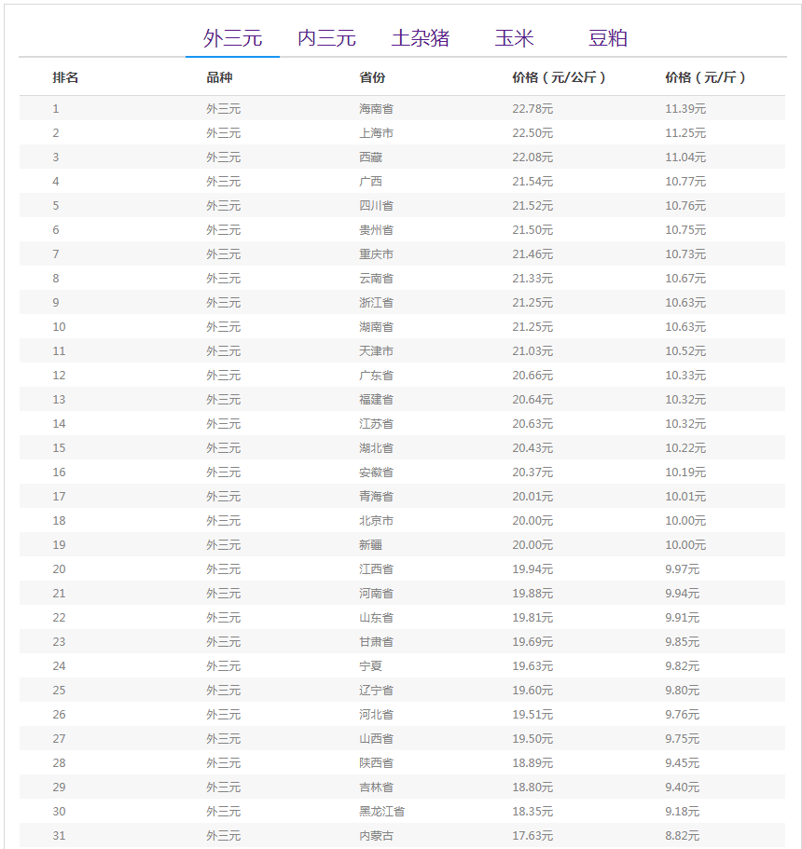Click the 海南省 province link
802x849 pixels.
point(376,109)
